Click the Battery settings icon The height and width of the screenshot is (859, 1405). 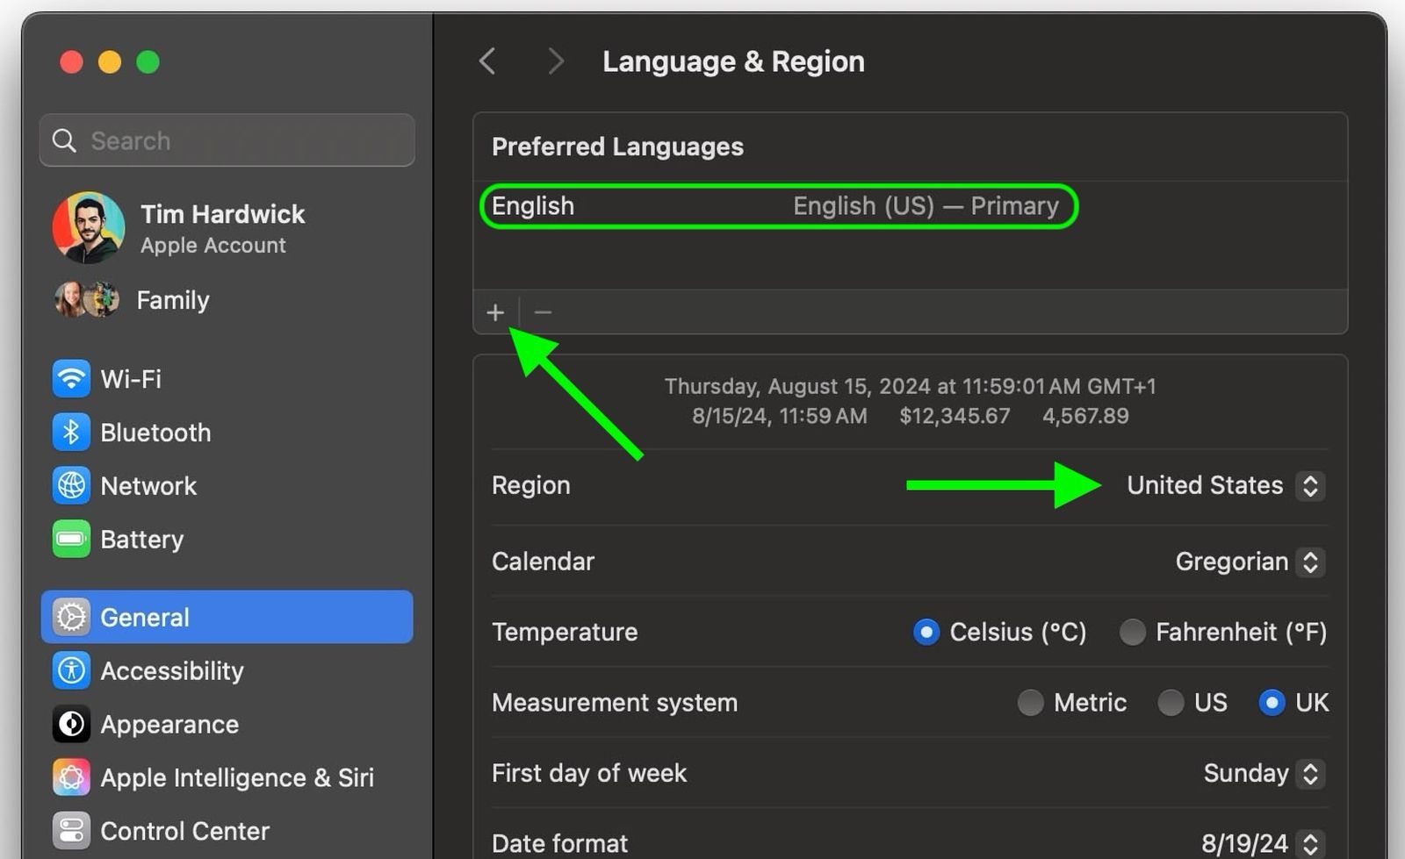[x=71, y=539]
